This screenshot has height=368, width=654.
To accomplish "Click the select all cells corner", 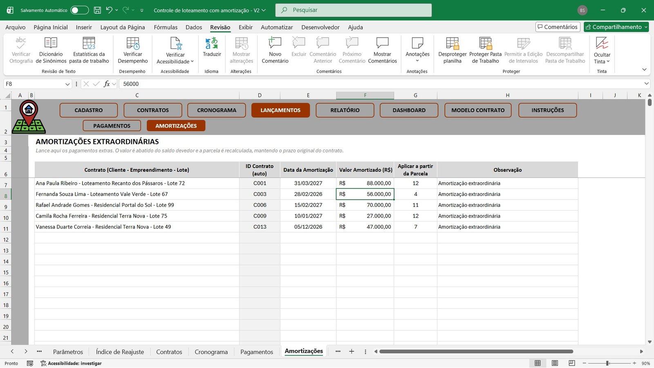I will coord(7,95).
